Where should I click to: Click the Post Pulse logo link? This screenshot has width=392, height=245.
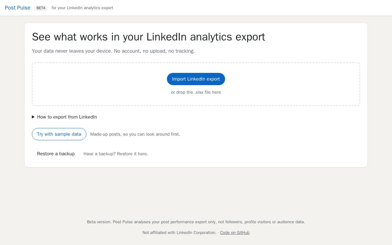[17, 8]
